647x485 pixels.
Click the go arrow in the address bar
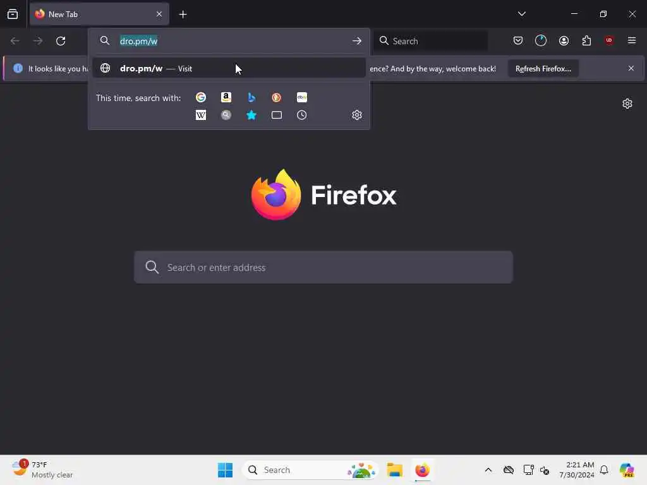(x=356, y=41)
